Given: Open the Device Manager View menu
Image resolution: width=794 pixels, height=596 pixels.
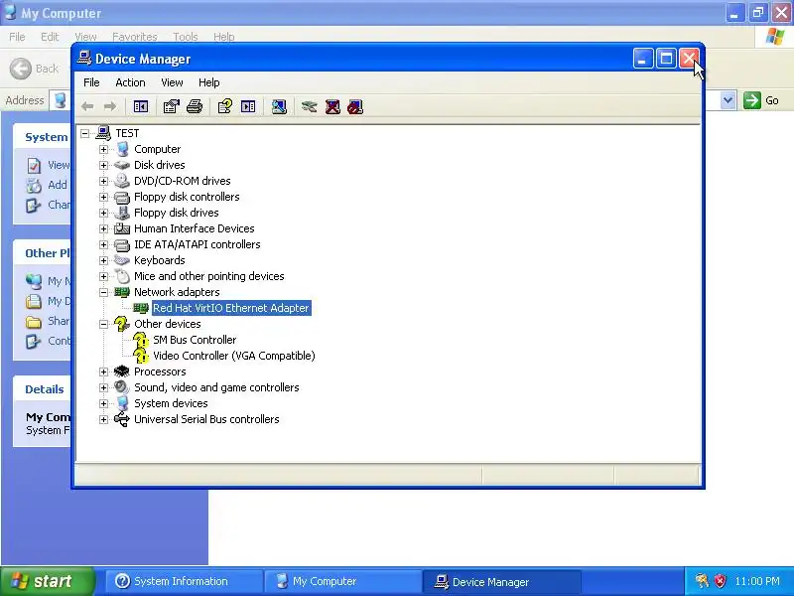Looking at the screenshot, I should pos(172,82).
